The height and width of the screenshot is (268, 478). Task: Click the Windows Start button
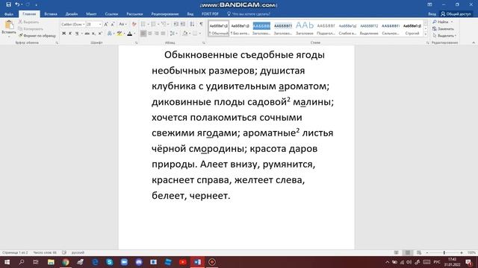(7, 262)
